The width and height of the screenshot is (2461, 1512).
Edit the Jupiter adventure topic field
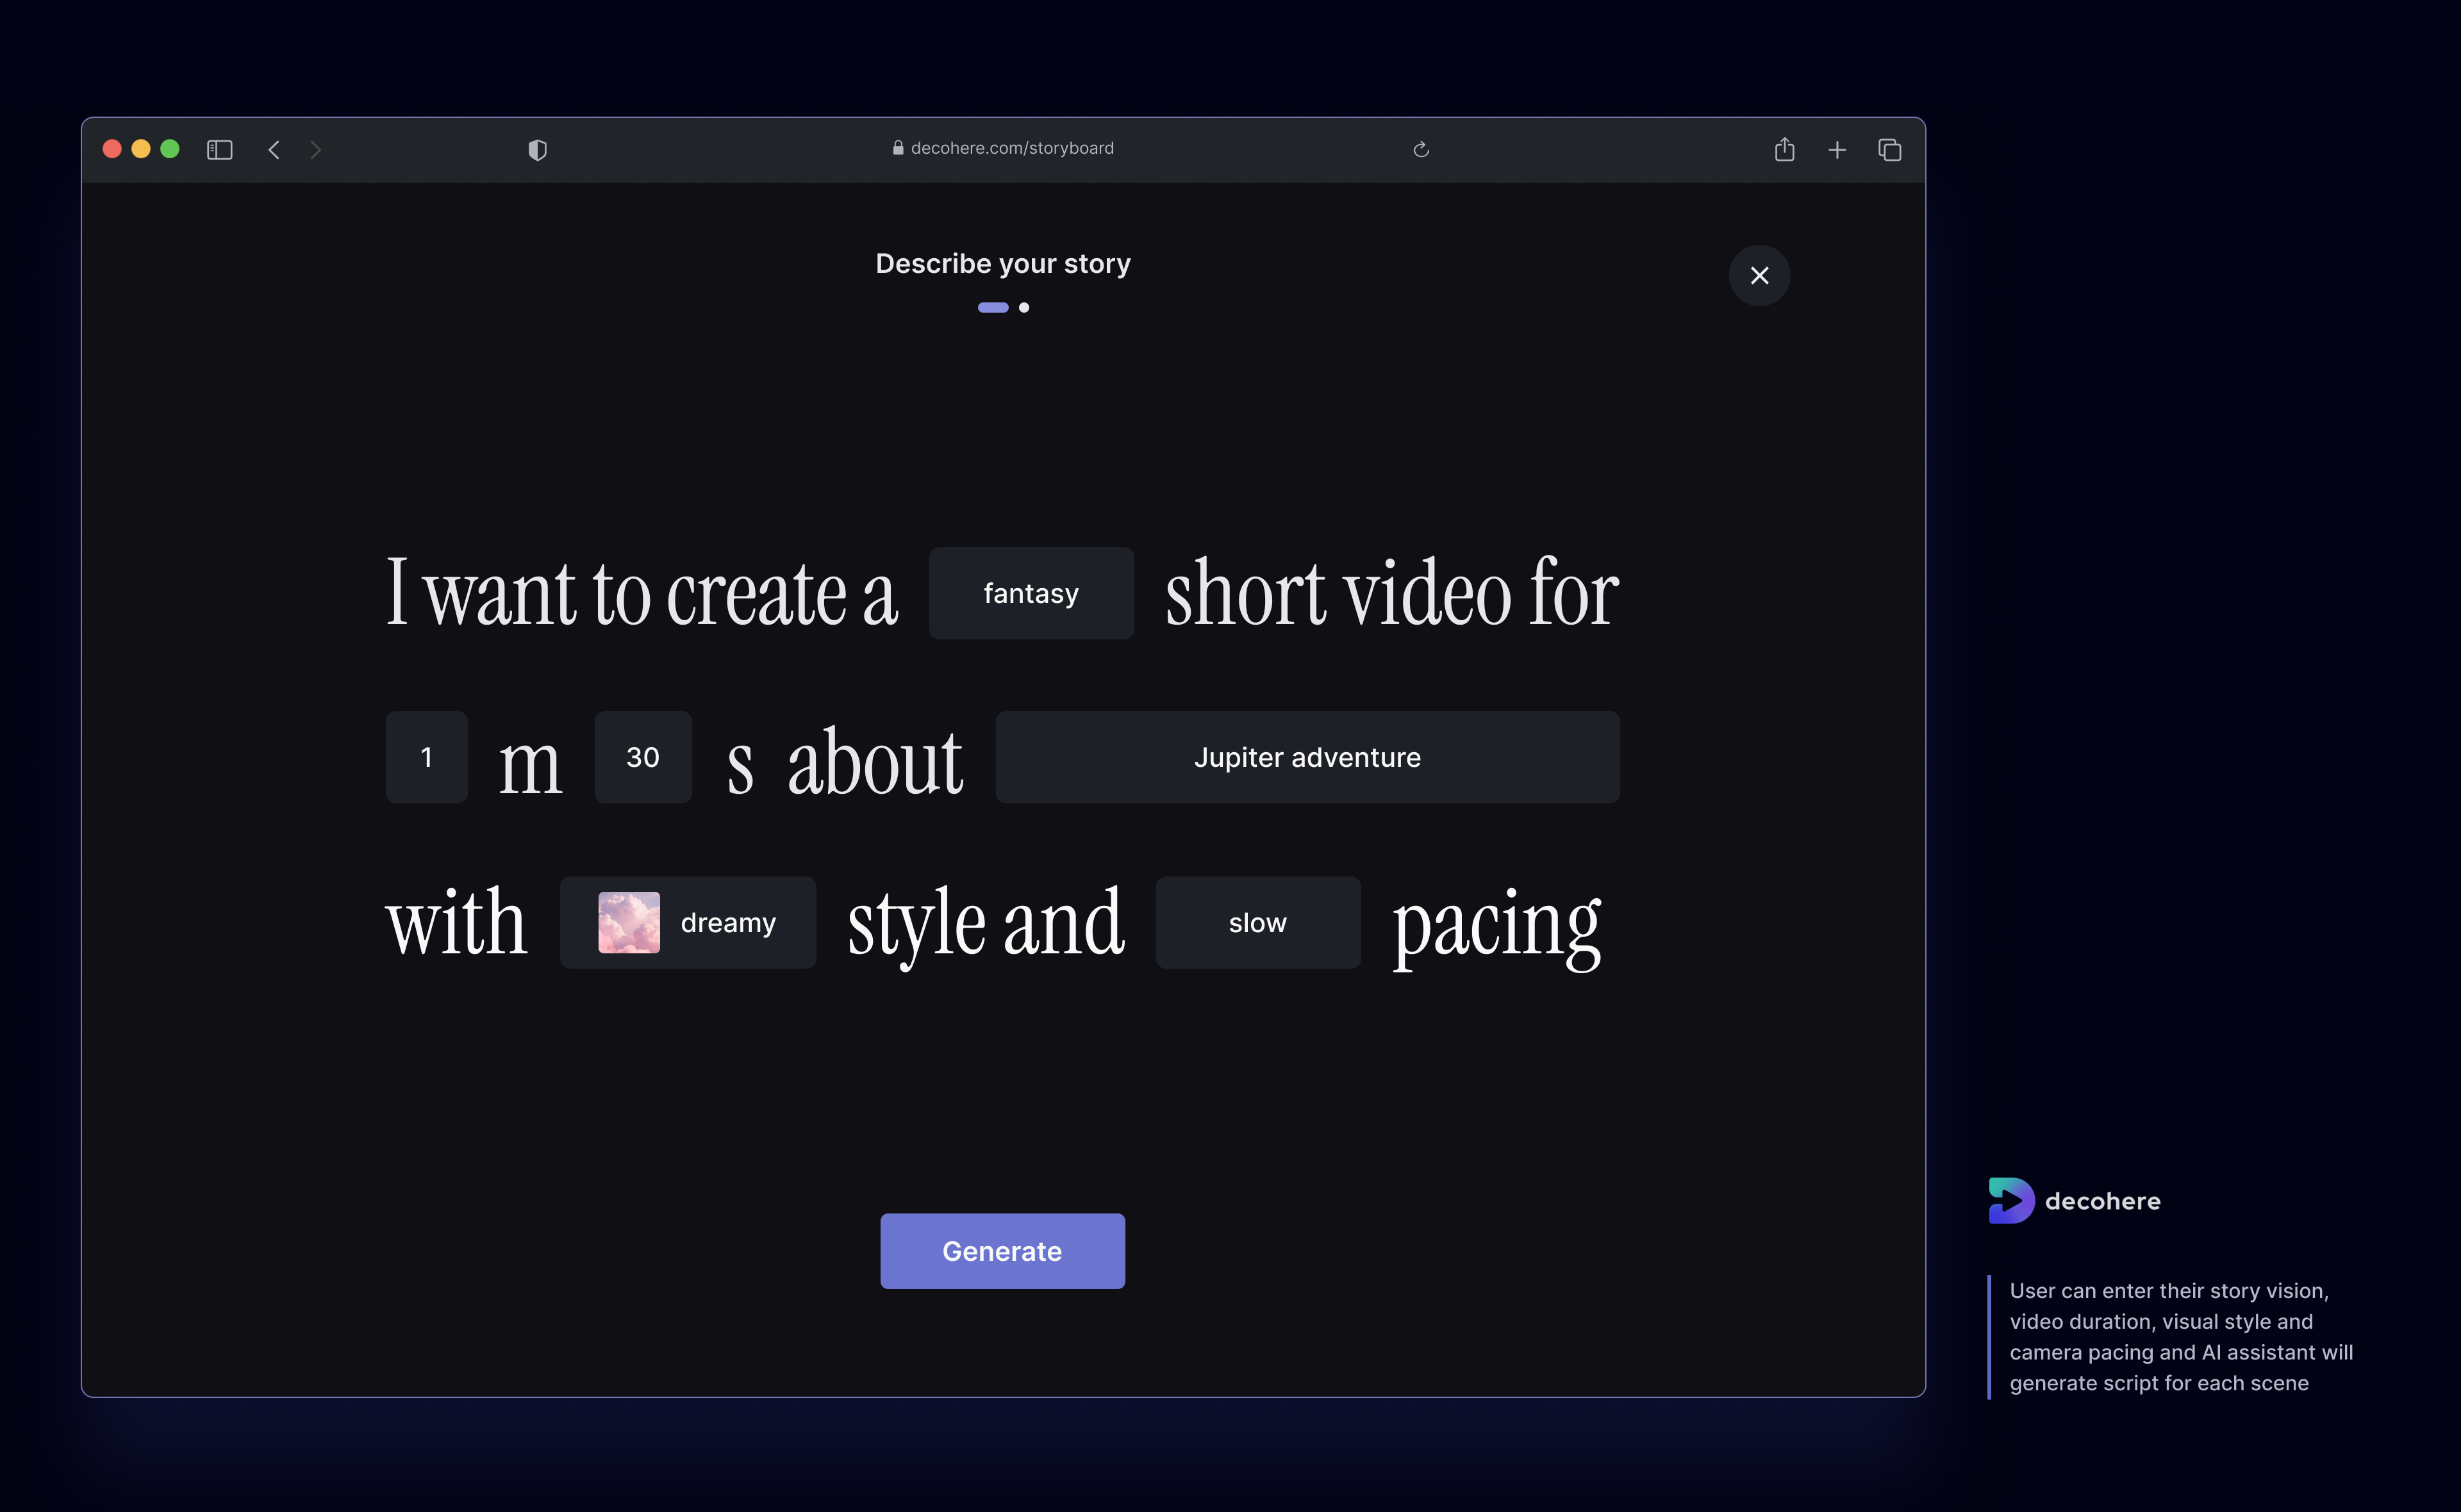[x=1307, y=757]
